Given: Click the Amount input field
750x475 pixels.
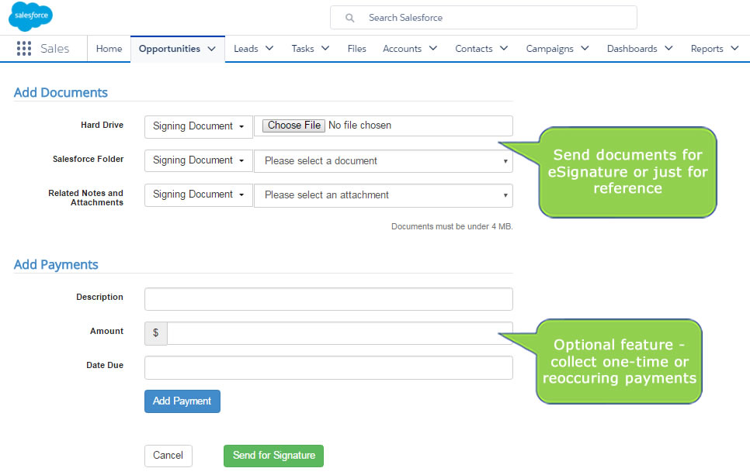Looking at the screenshot, I should click(x=339, y=333).
